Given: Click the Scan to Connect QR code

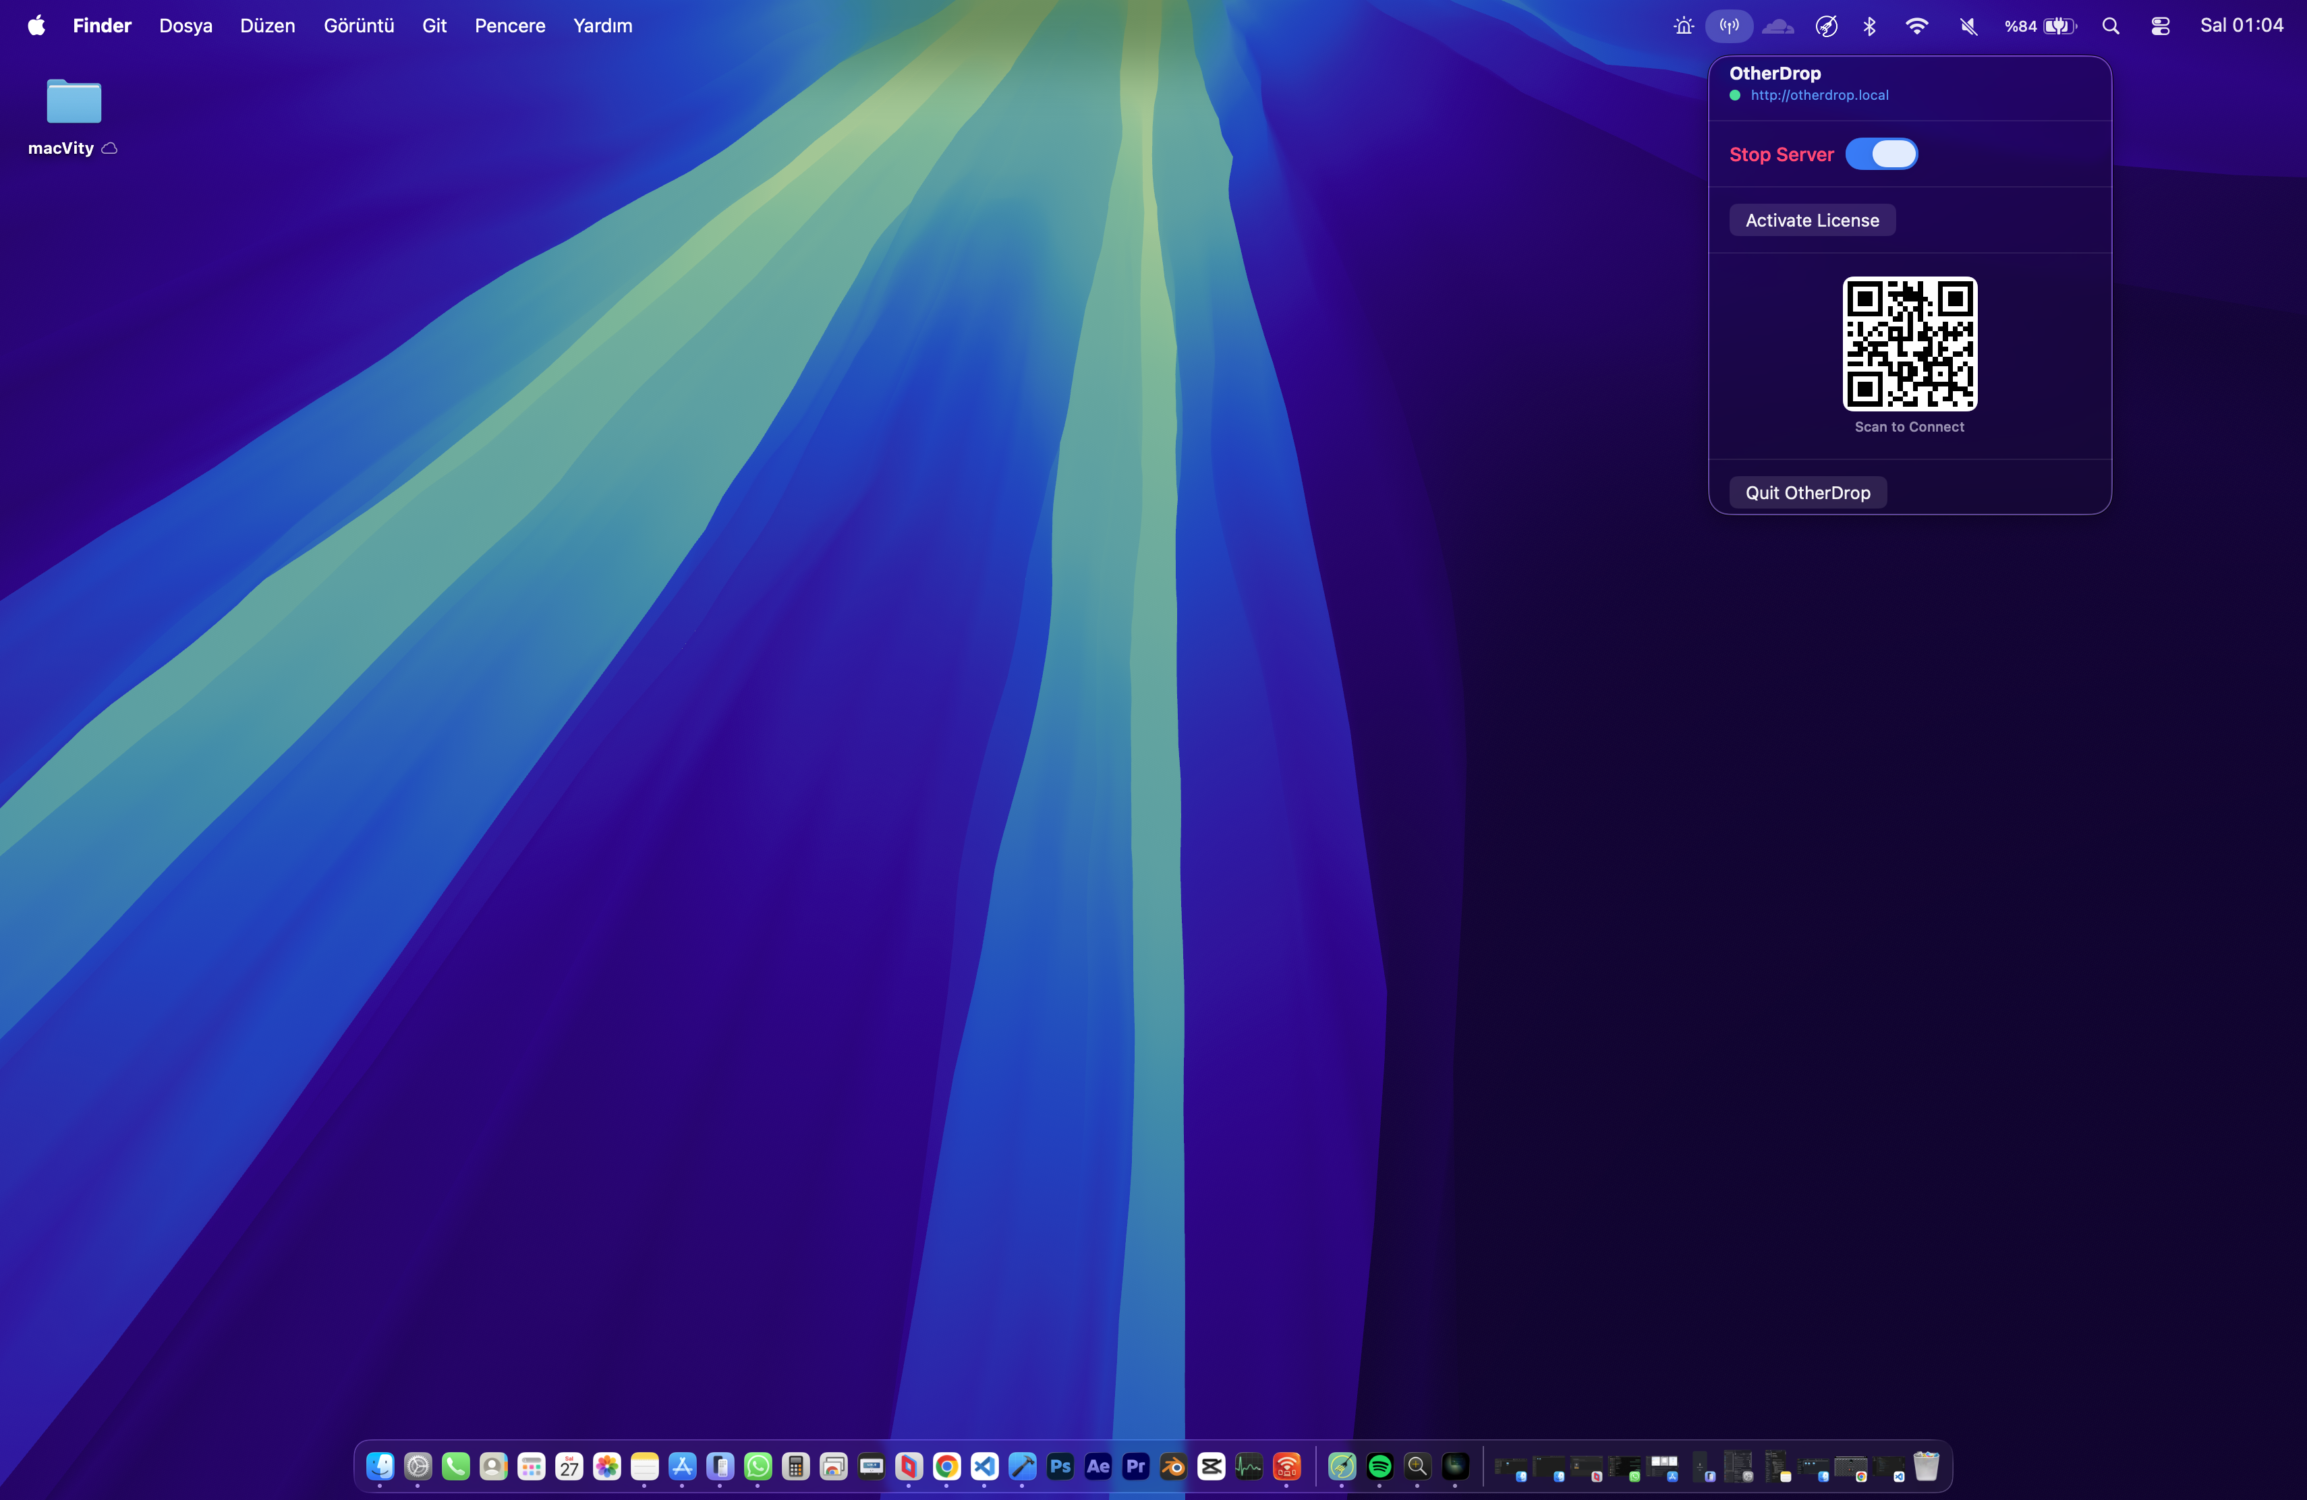Looking at the screenshot, I should [1908, 344].
